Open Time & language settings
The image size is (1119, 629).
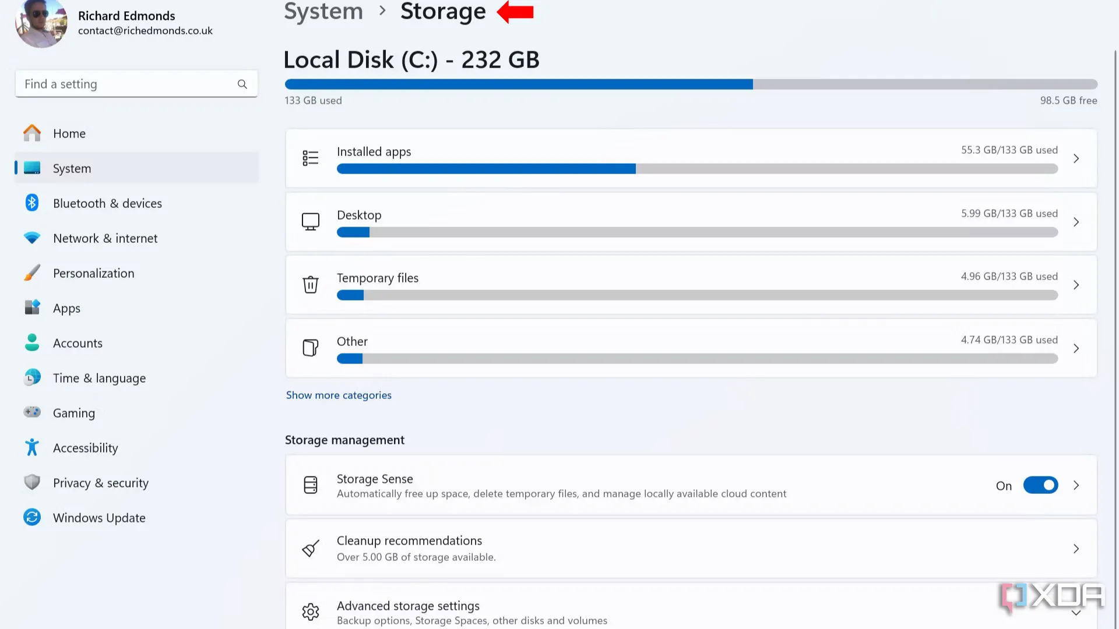click(x=136, y=378)
